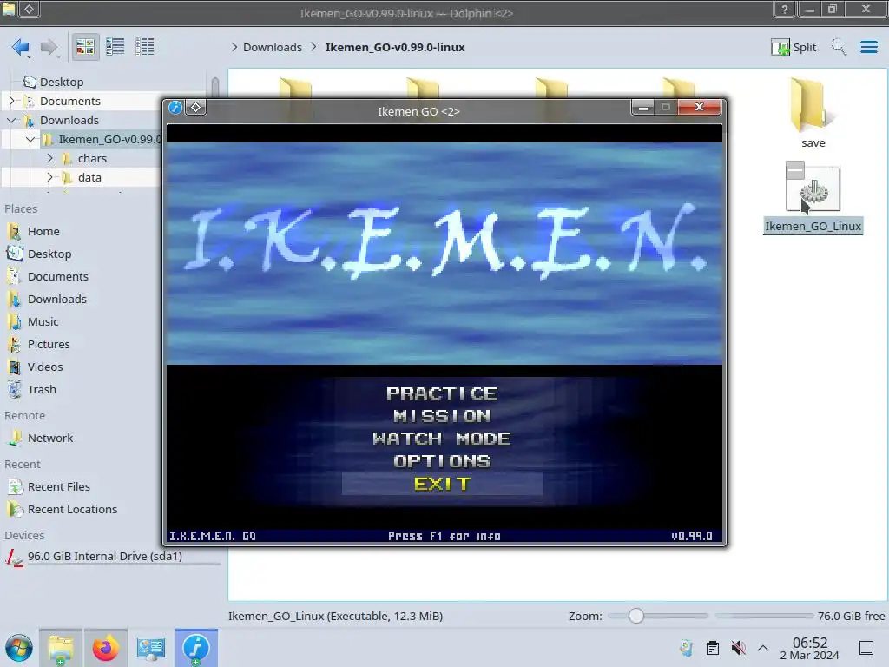889x667 pixels.
Task: Select the Ikemen_GO_Linux executable file
Action: 813,199
